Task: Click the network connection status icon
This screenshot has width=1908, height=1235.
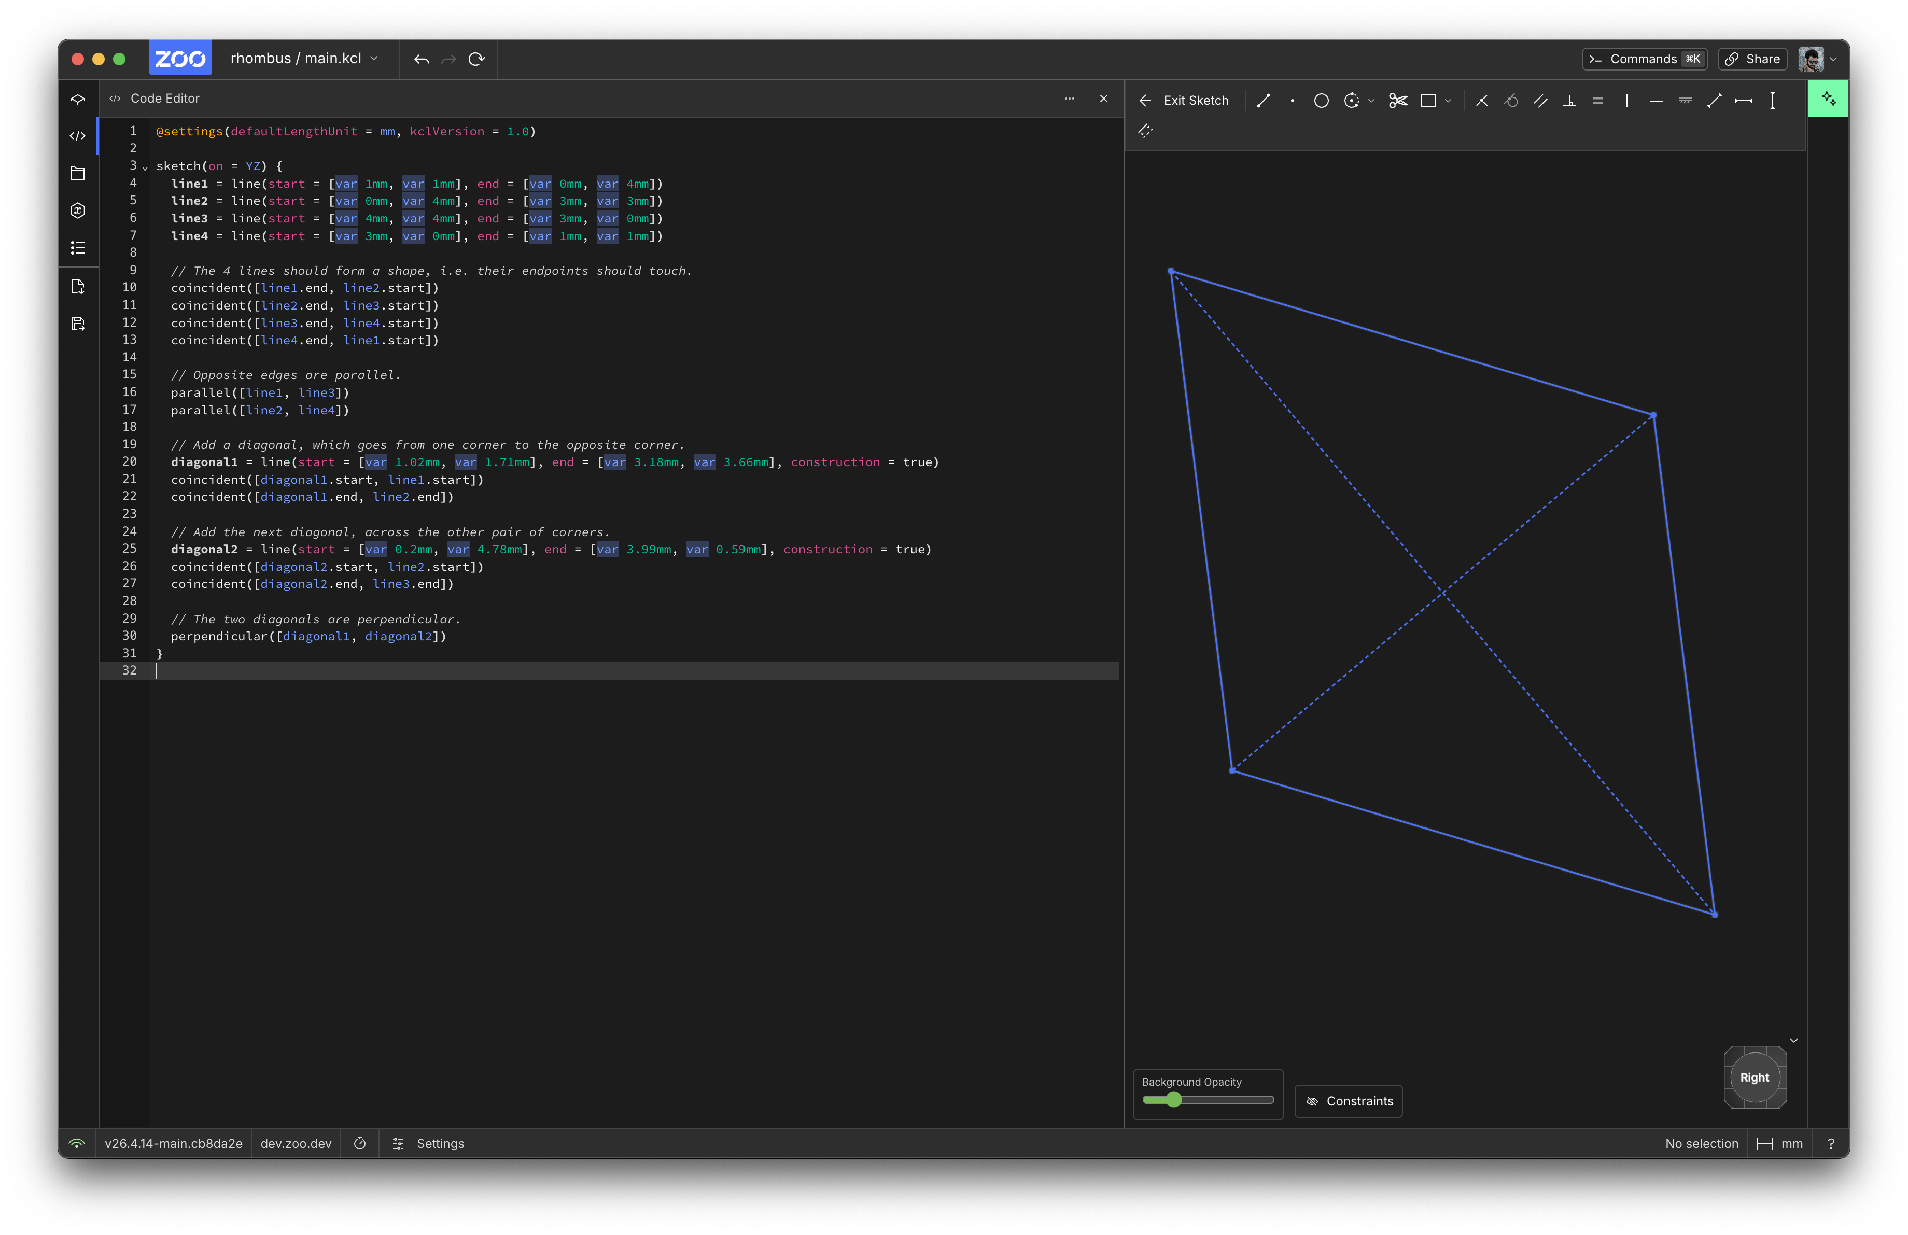Action: (x=77, y=1144)
